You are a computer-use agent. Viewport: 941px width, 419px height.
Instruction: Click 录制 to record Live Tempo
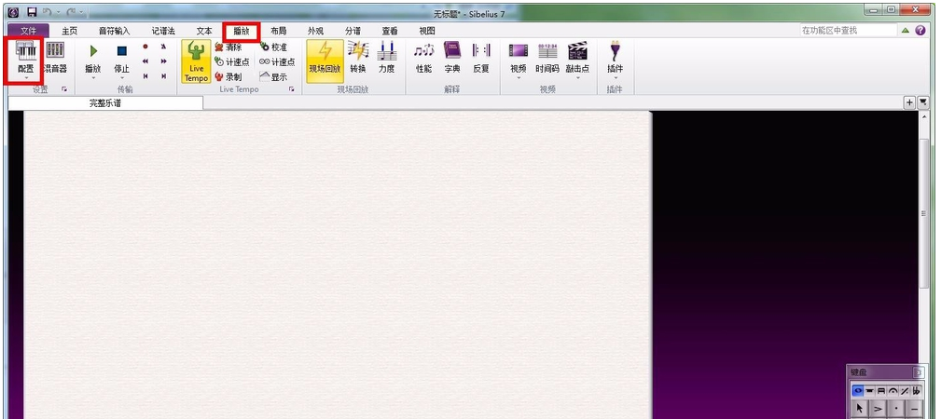pyautogui.click(x=228, y=76)
